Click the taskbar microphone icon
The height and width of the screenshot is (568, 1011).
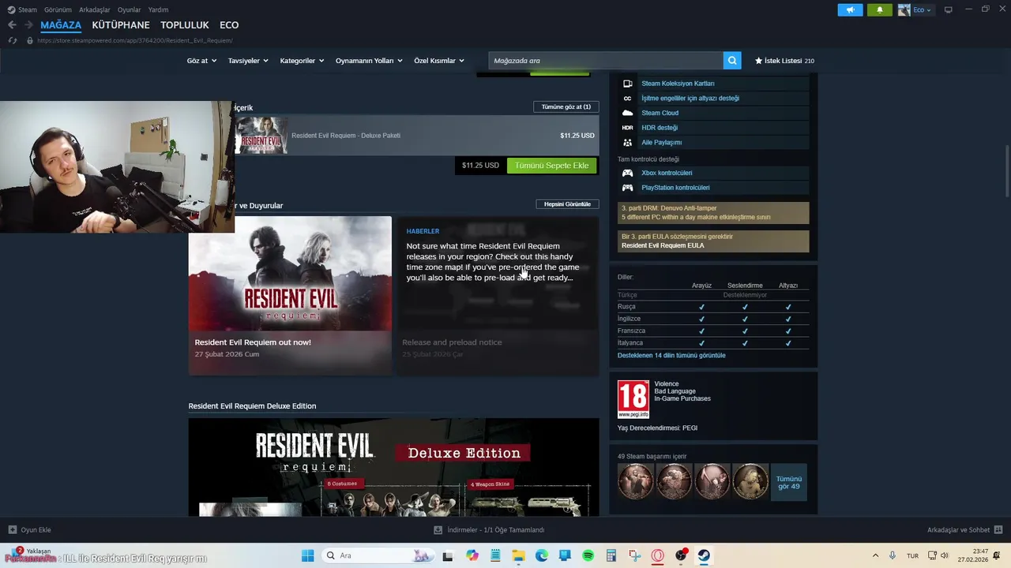[x=893, y=555]
